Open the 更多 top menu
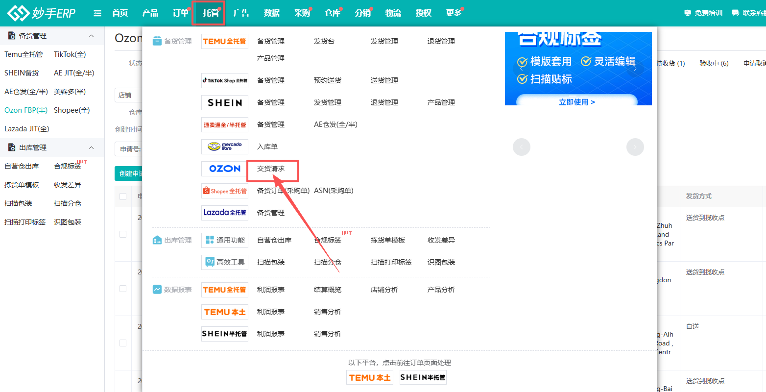Screen dimensions: 766x392 click(x=454, y=13)
